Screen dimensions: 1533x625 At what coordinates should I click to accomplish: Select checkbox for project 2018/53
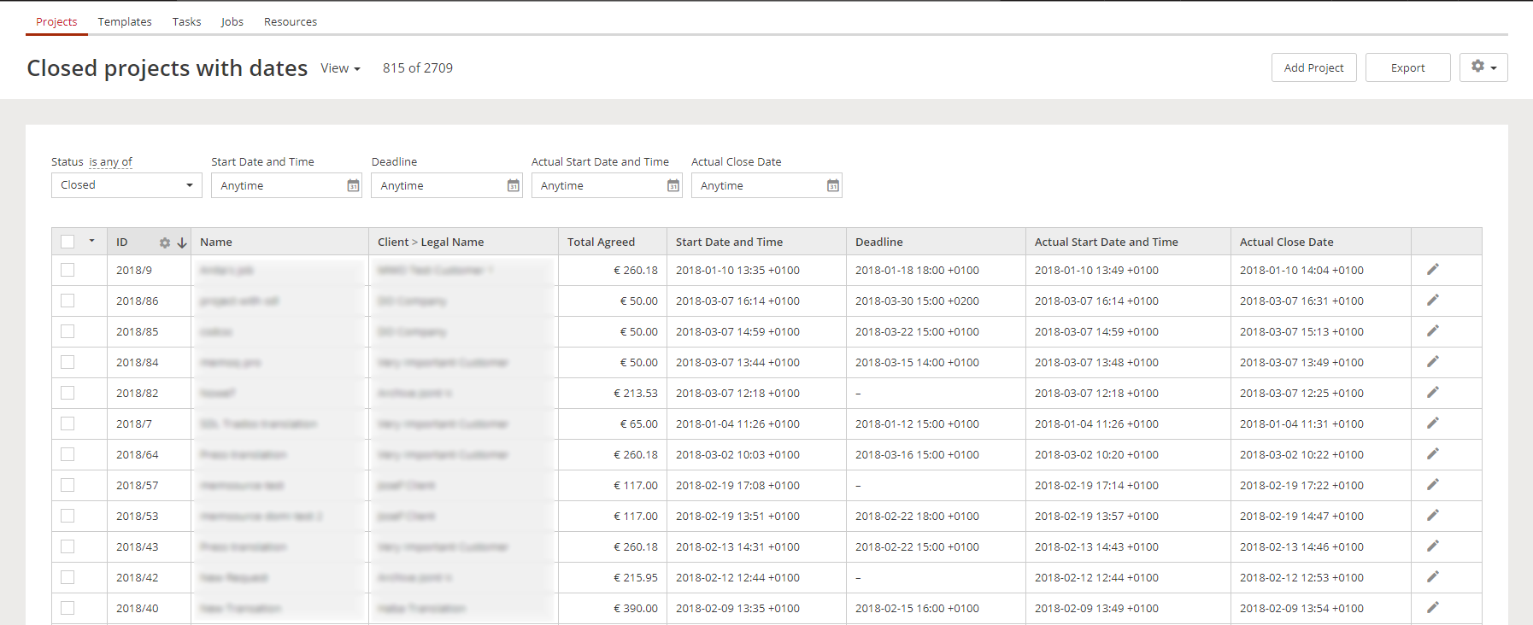68,516
